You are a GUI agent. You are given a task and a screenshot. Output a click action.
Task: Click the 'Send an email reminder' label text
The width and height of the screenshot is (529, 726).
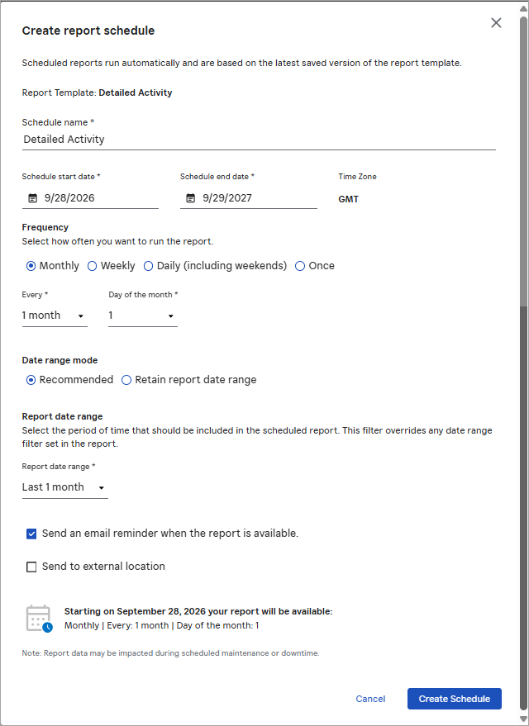tap(170, 534)
